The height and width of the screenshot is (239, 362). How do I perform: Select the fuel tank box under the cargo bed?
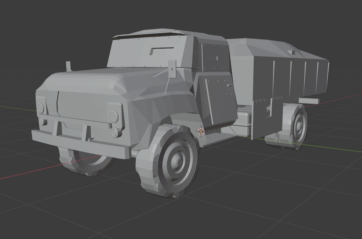(243, 118)
